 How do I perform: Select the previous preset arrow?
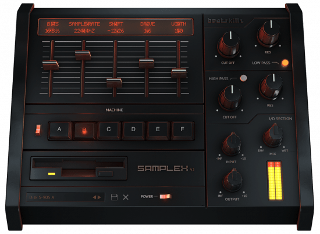(94, 197)
